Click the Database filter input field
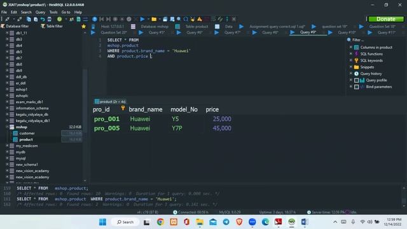This screenshot has height=229, width=407. (x=20, y=26)
